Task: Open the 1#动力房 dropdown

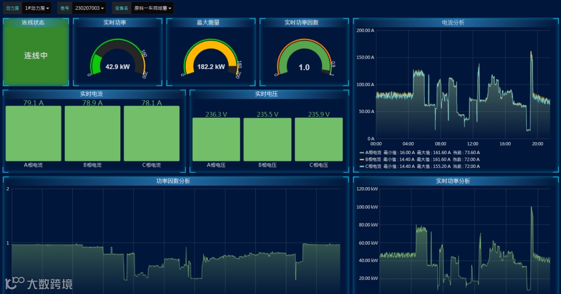Action: 37,8
